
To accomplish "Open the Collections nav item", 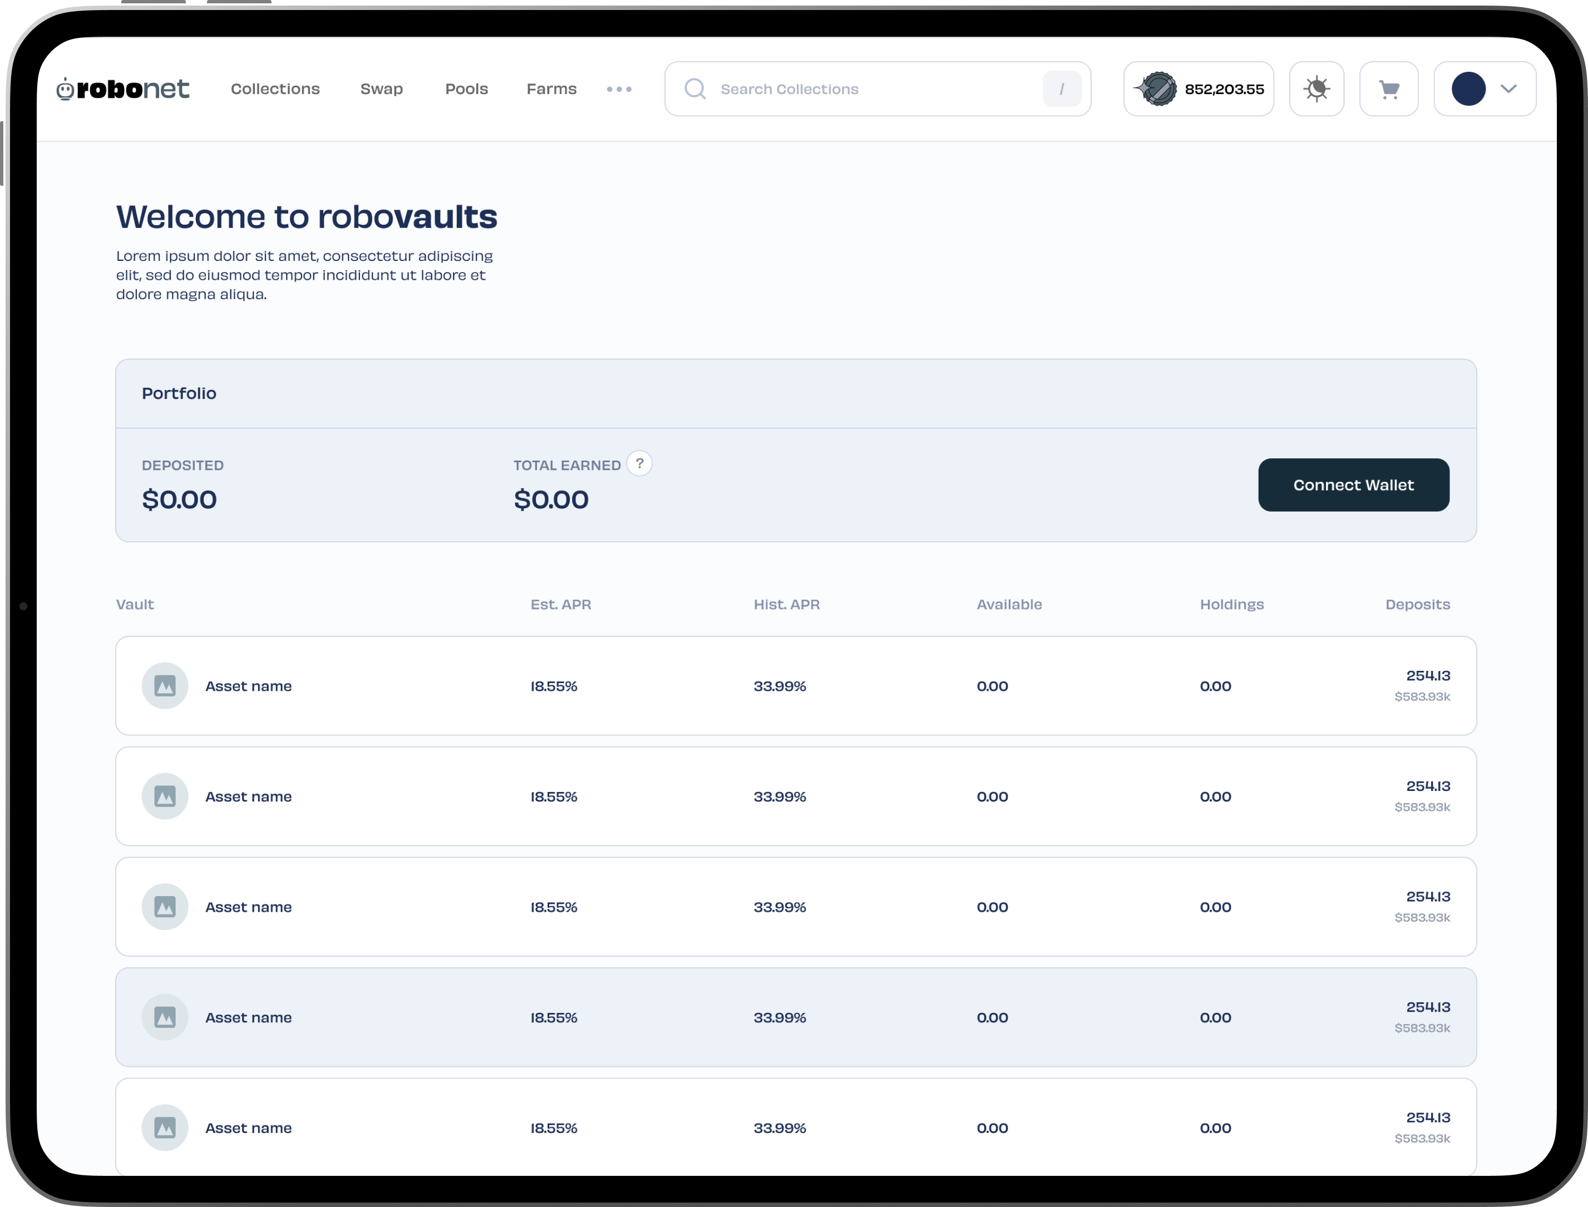I will point(274,89).
